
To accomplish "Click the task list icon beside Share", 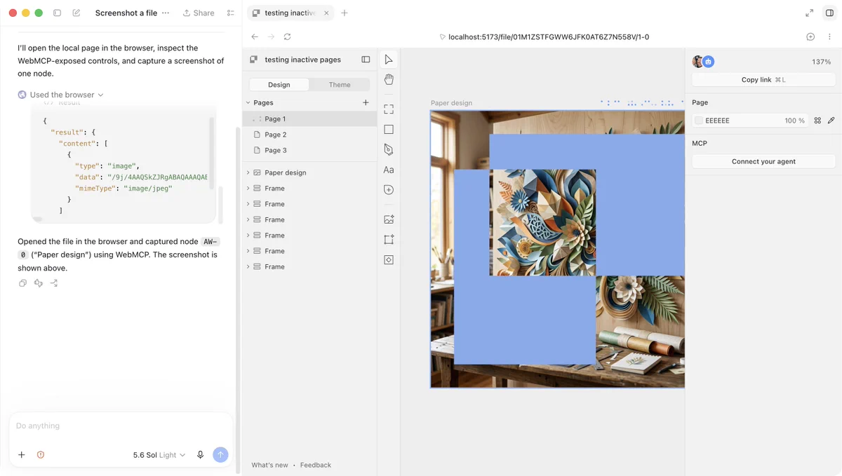I will [231, 13].
